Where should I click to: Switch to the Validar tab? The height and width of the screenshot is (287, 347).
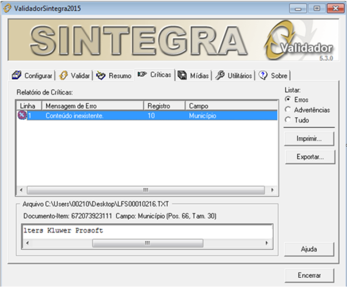pyautogui.click(x=74, y=75)
